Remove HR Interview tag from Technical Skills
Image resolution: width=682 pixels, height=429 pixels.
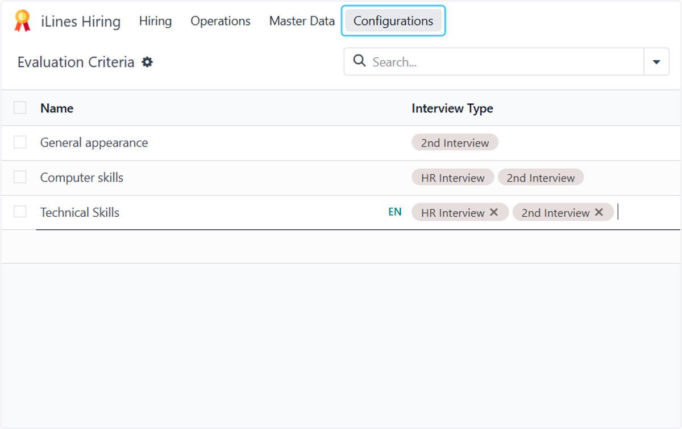pos(494,212)
